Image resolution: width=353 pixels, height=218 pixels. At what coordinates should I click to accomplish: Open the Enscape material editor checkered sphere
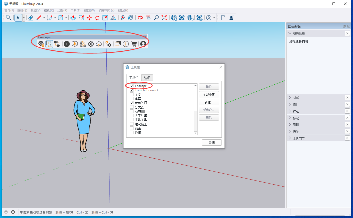click(91, 44)
